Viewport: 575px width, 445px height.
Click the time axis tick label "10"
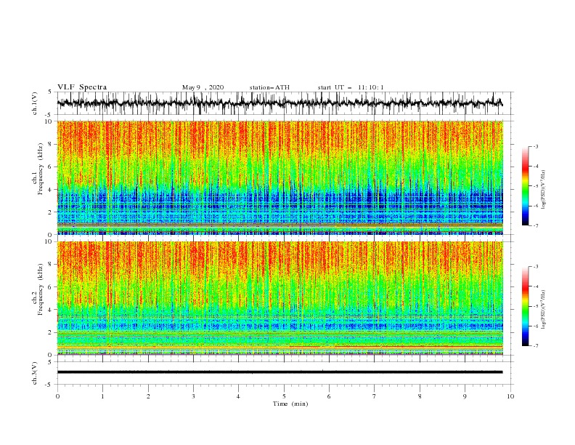[x=510, y=396]
